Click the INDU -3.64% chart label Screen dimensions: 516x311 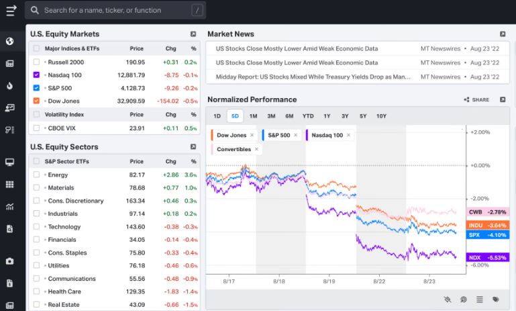(488, 225)
